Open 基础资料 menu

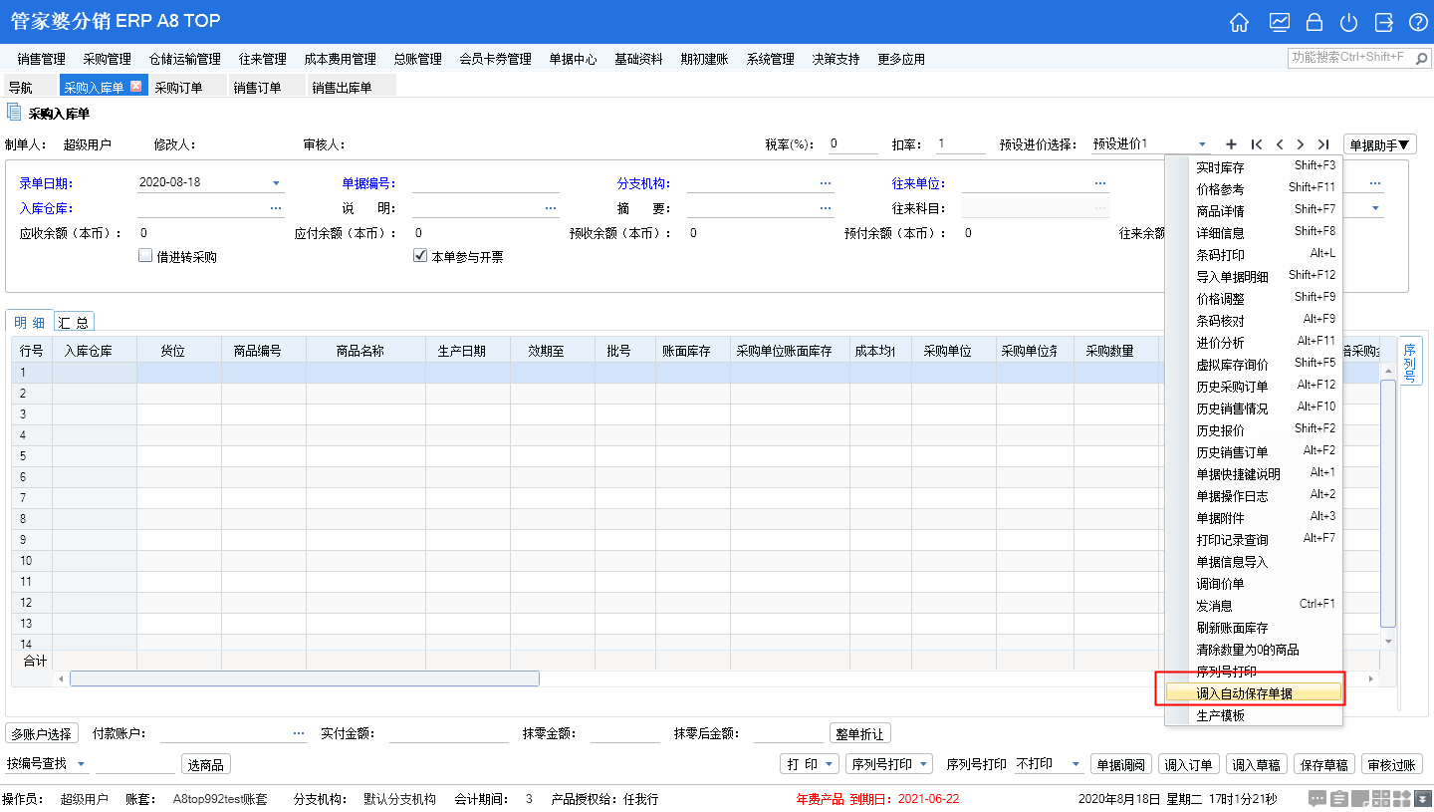(639, 60)
